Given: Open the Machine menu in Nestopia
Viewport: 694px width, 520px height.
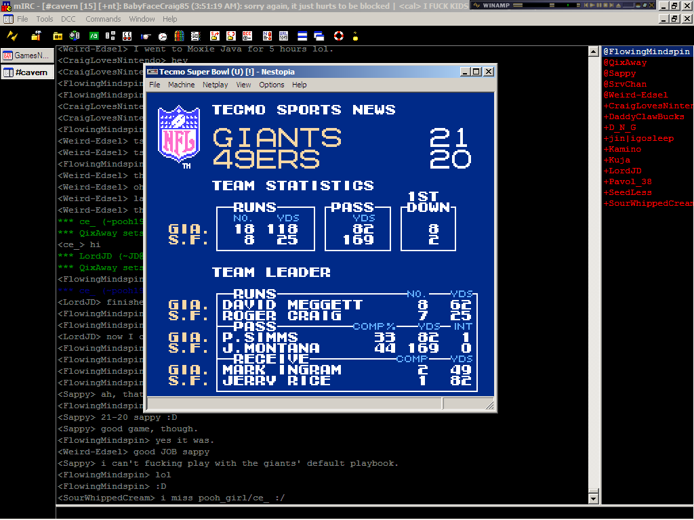Looking at the screenshot, I should tap(181, 85).
